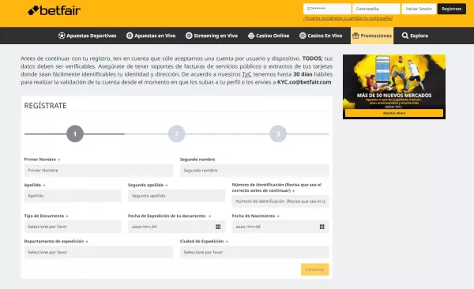Select the Promociones tab
This screenshot has width=474, height=289.
click(x=372, y=36)
